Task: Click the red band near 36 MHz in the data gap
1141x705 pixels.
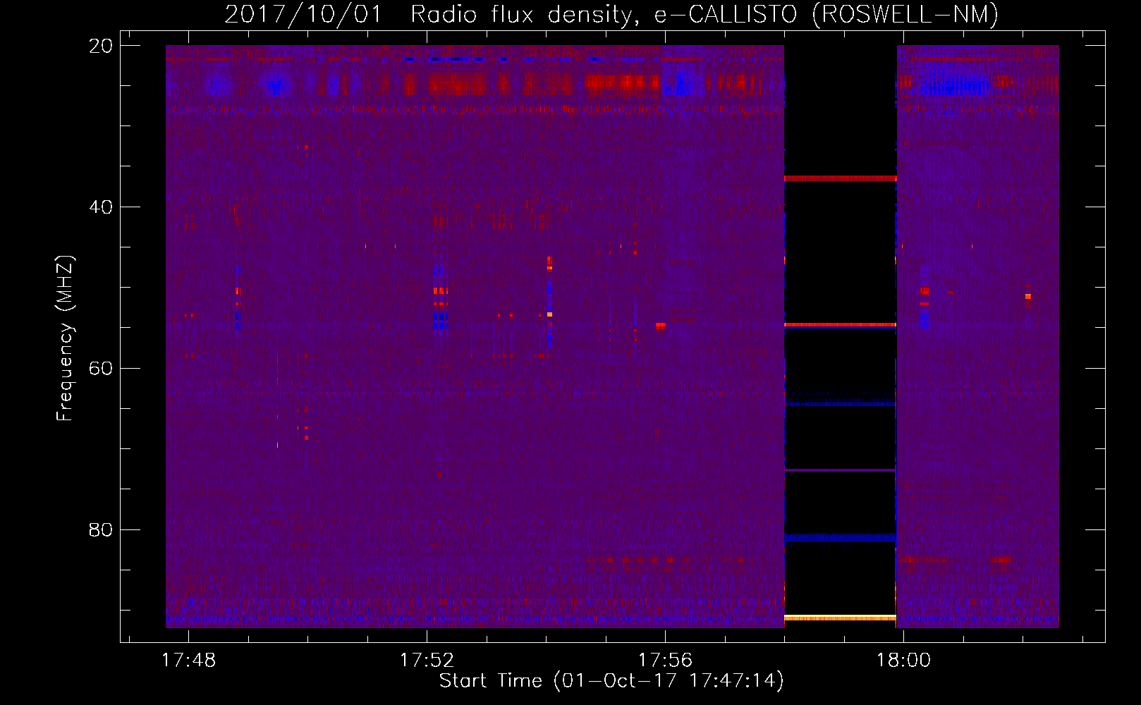Action: (x=840, y=178)
